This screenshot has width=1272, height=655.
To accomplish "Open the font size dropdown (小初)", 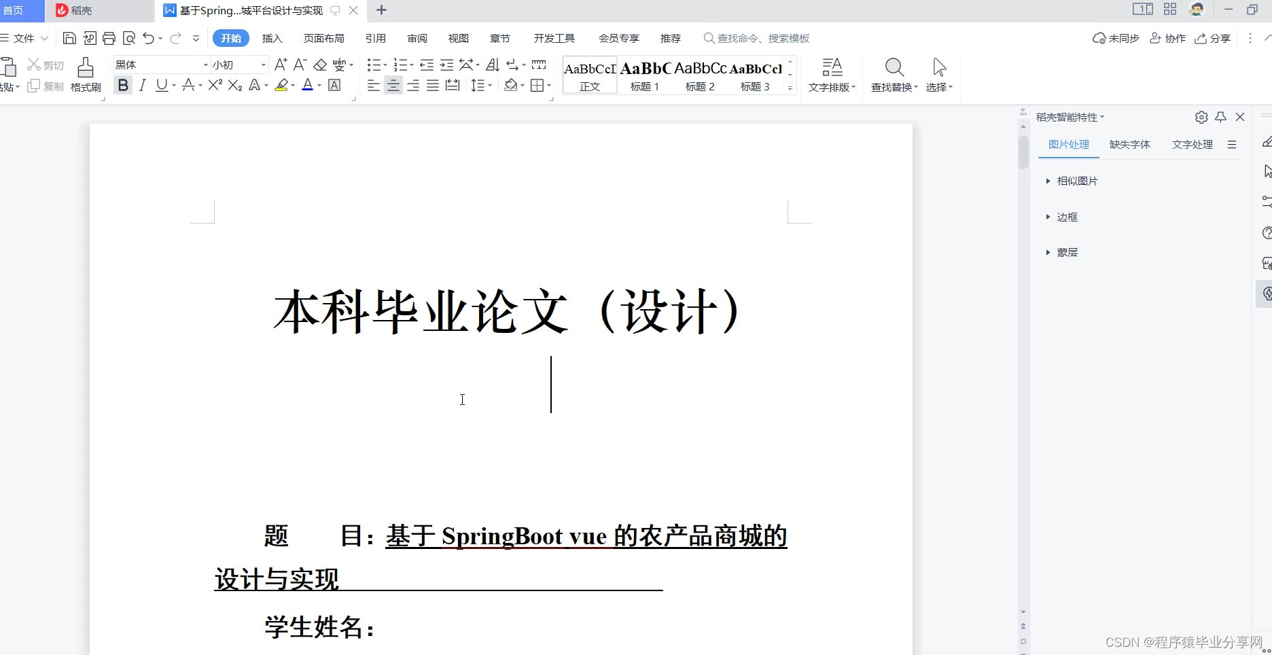I will [264, 65].
